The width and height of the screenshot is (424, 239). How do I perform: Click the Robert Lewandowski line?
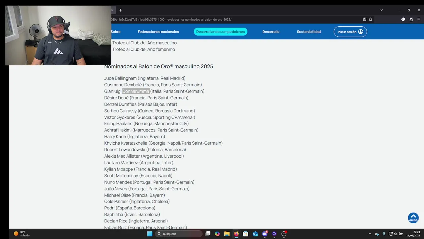145,150
